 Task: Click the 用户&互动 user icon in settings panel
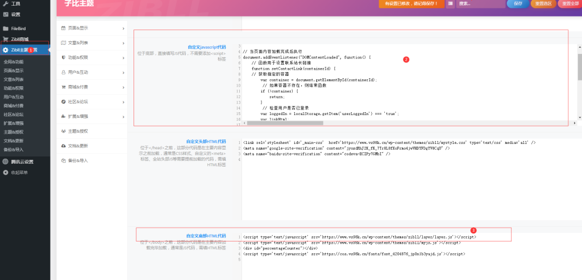click(63, 72)
